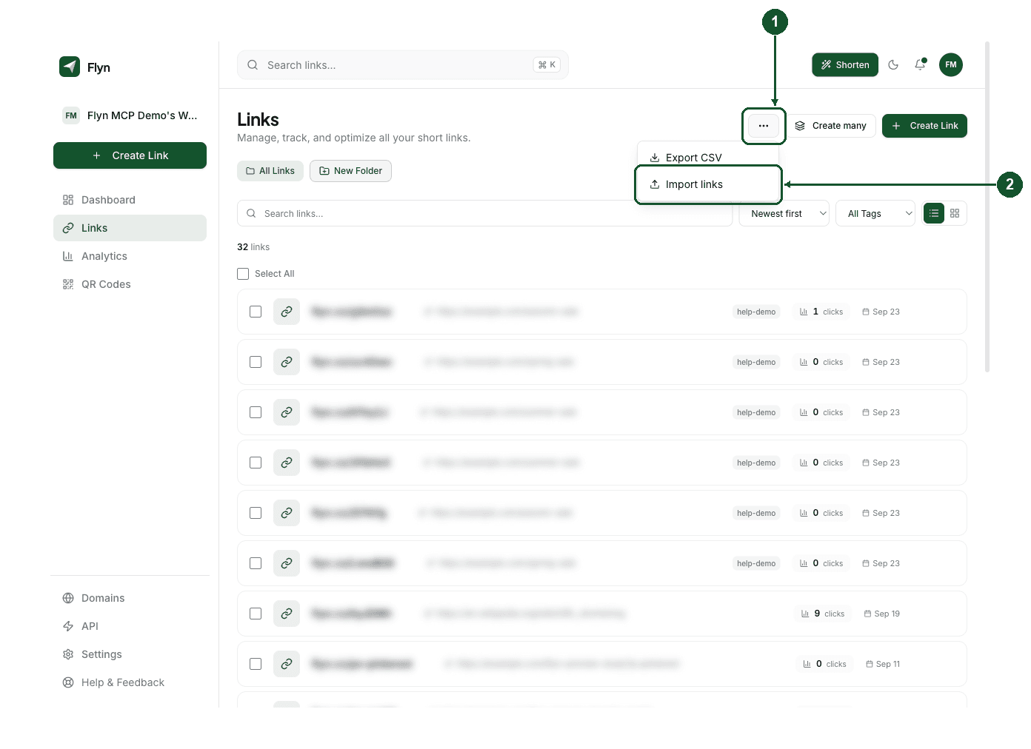Open FM user avatar menu
The width and height of the screenshot is (1031, 749).
click(x=951, y=65)
